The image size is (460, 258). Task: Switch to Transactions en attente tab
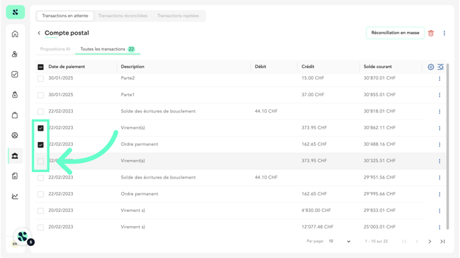coord(65,16)
